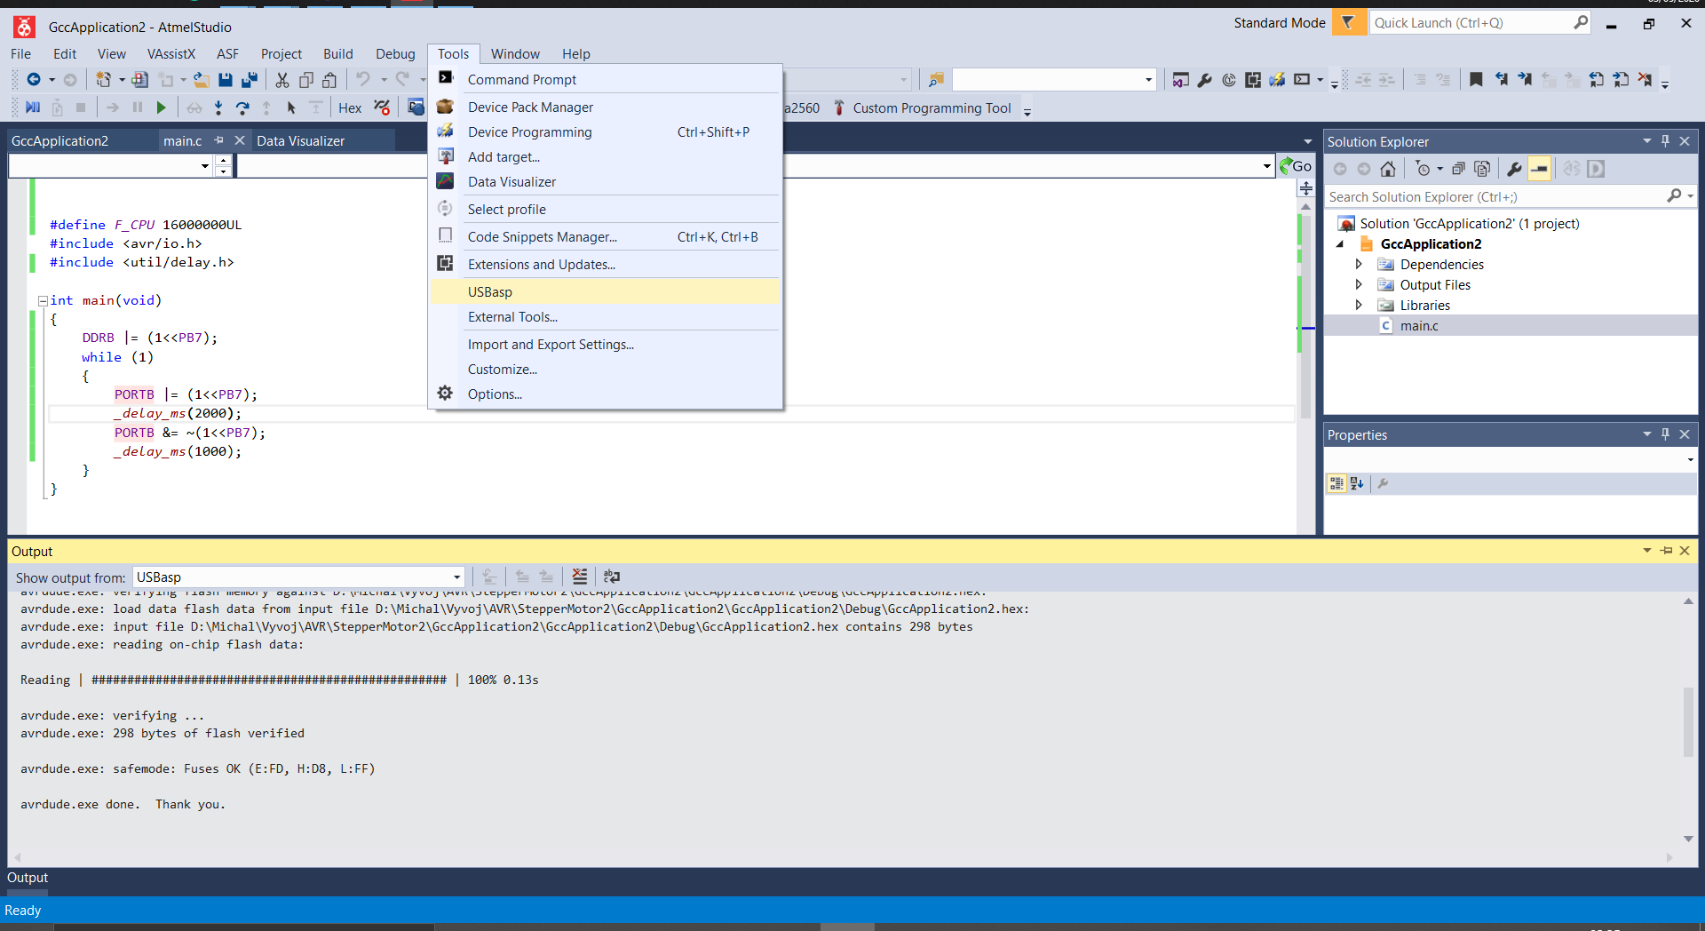Start debugging with green play icon
The height and width of the screenshot is (931, 1705).
click(161, 107)
